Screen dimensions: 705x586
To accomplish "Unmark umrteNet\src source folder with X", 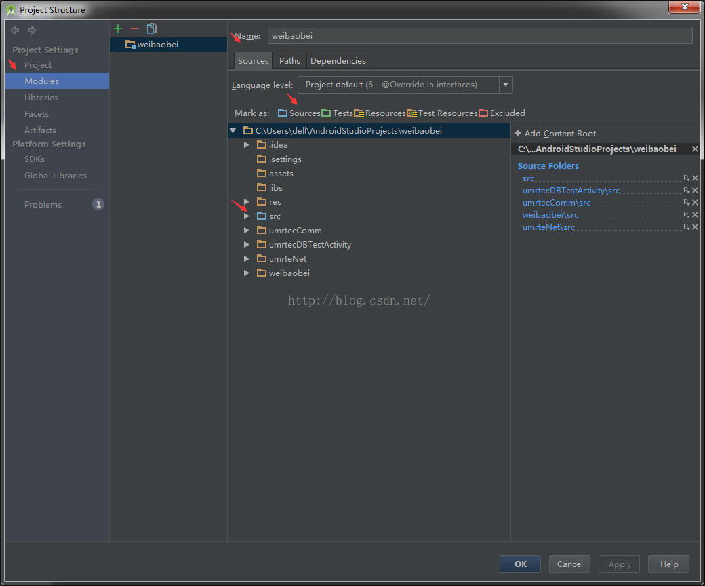I will (x=695, y=227).
